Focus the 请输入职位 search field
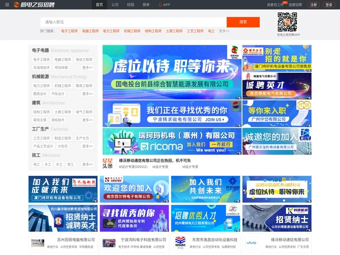The image size is (340, 255). 133,22
